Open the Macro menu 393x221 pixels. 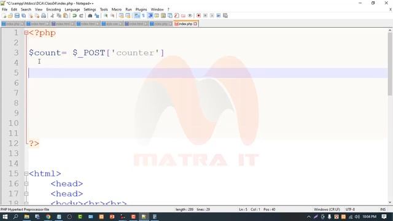click(117, 9)
